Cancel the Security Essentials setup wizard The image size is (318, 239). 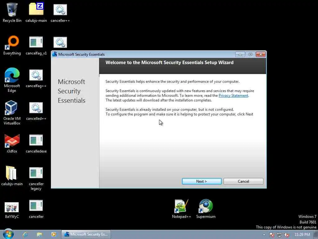click(243, 181)
